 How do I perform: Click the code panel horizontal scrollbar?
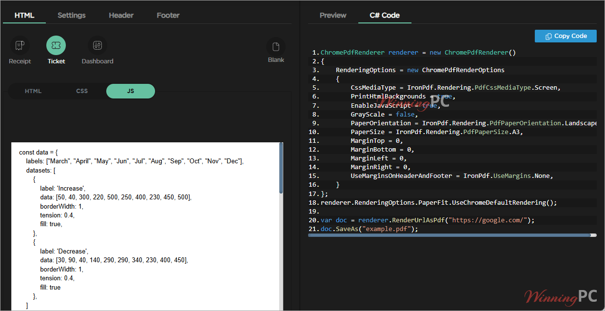click(x=449, y=235)
